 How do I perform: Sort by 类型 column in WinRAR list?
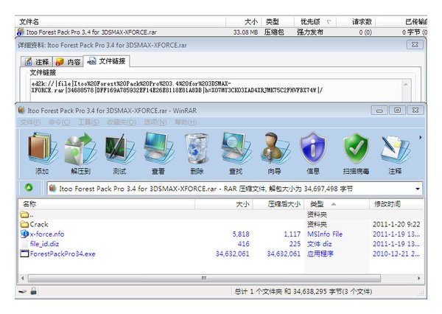tap(337, 204)
